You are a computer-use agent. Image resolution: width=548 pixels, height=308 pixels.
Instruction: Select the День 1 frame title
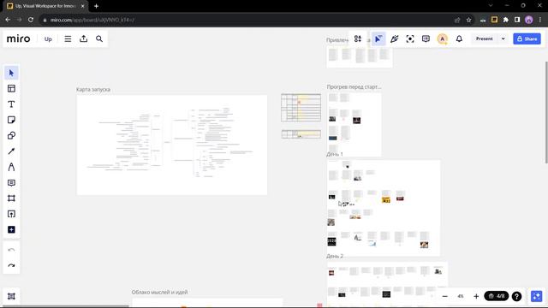(335, 154)
